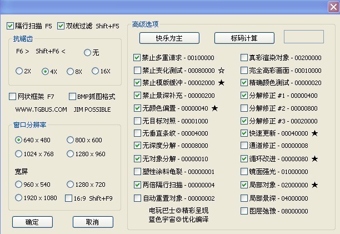Select the 2X anti-aliasing option

tap(19, 71)
